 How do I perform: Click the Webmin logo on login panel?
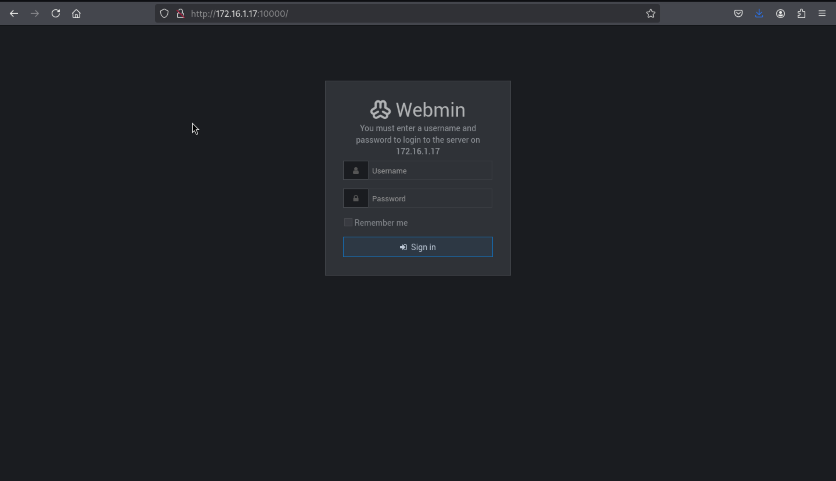coord(380,110)
